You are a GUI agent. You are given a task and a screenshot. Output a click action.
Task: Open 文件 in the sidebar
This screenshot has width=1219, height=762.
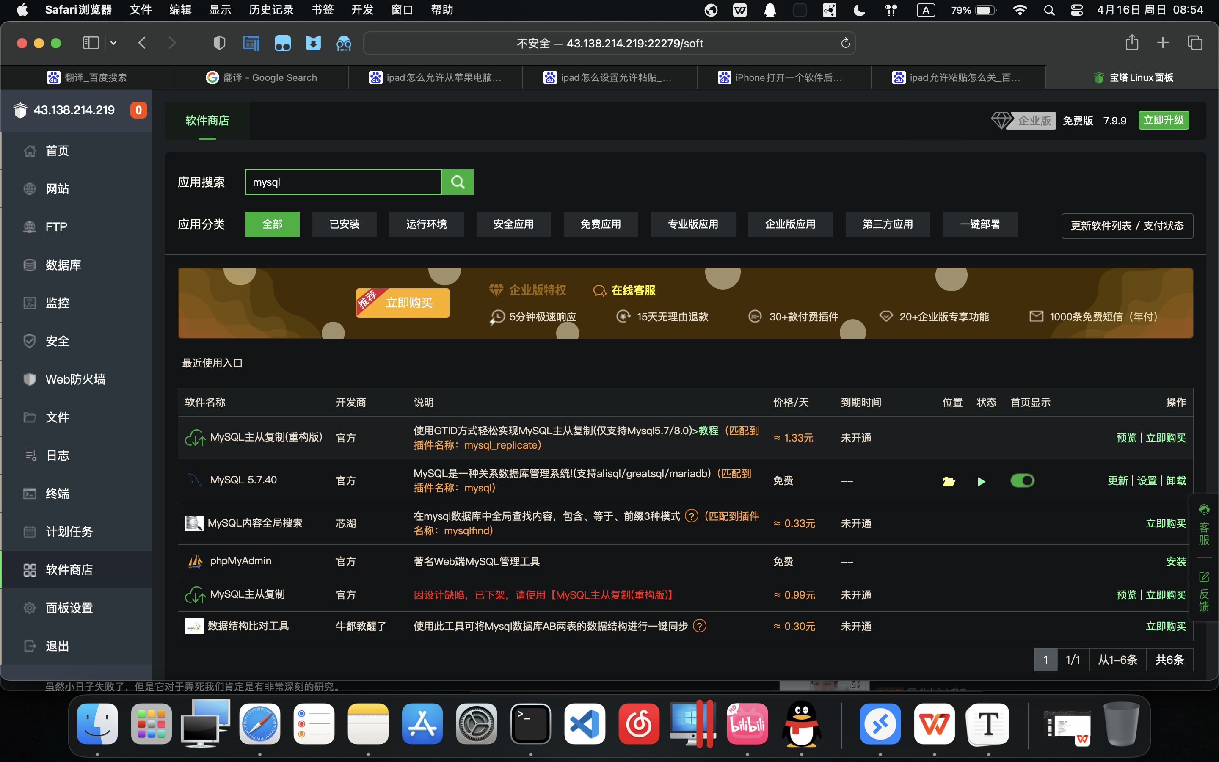tap(77, 417)
